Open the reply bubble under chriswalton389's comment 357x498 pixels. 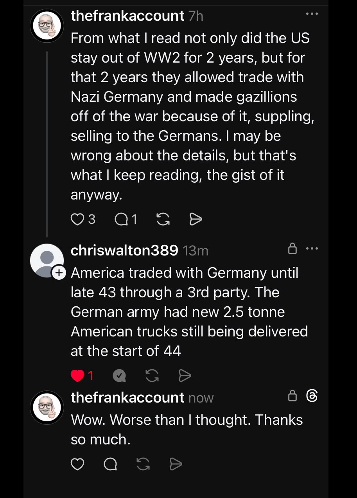[x=119, y=376]
